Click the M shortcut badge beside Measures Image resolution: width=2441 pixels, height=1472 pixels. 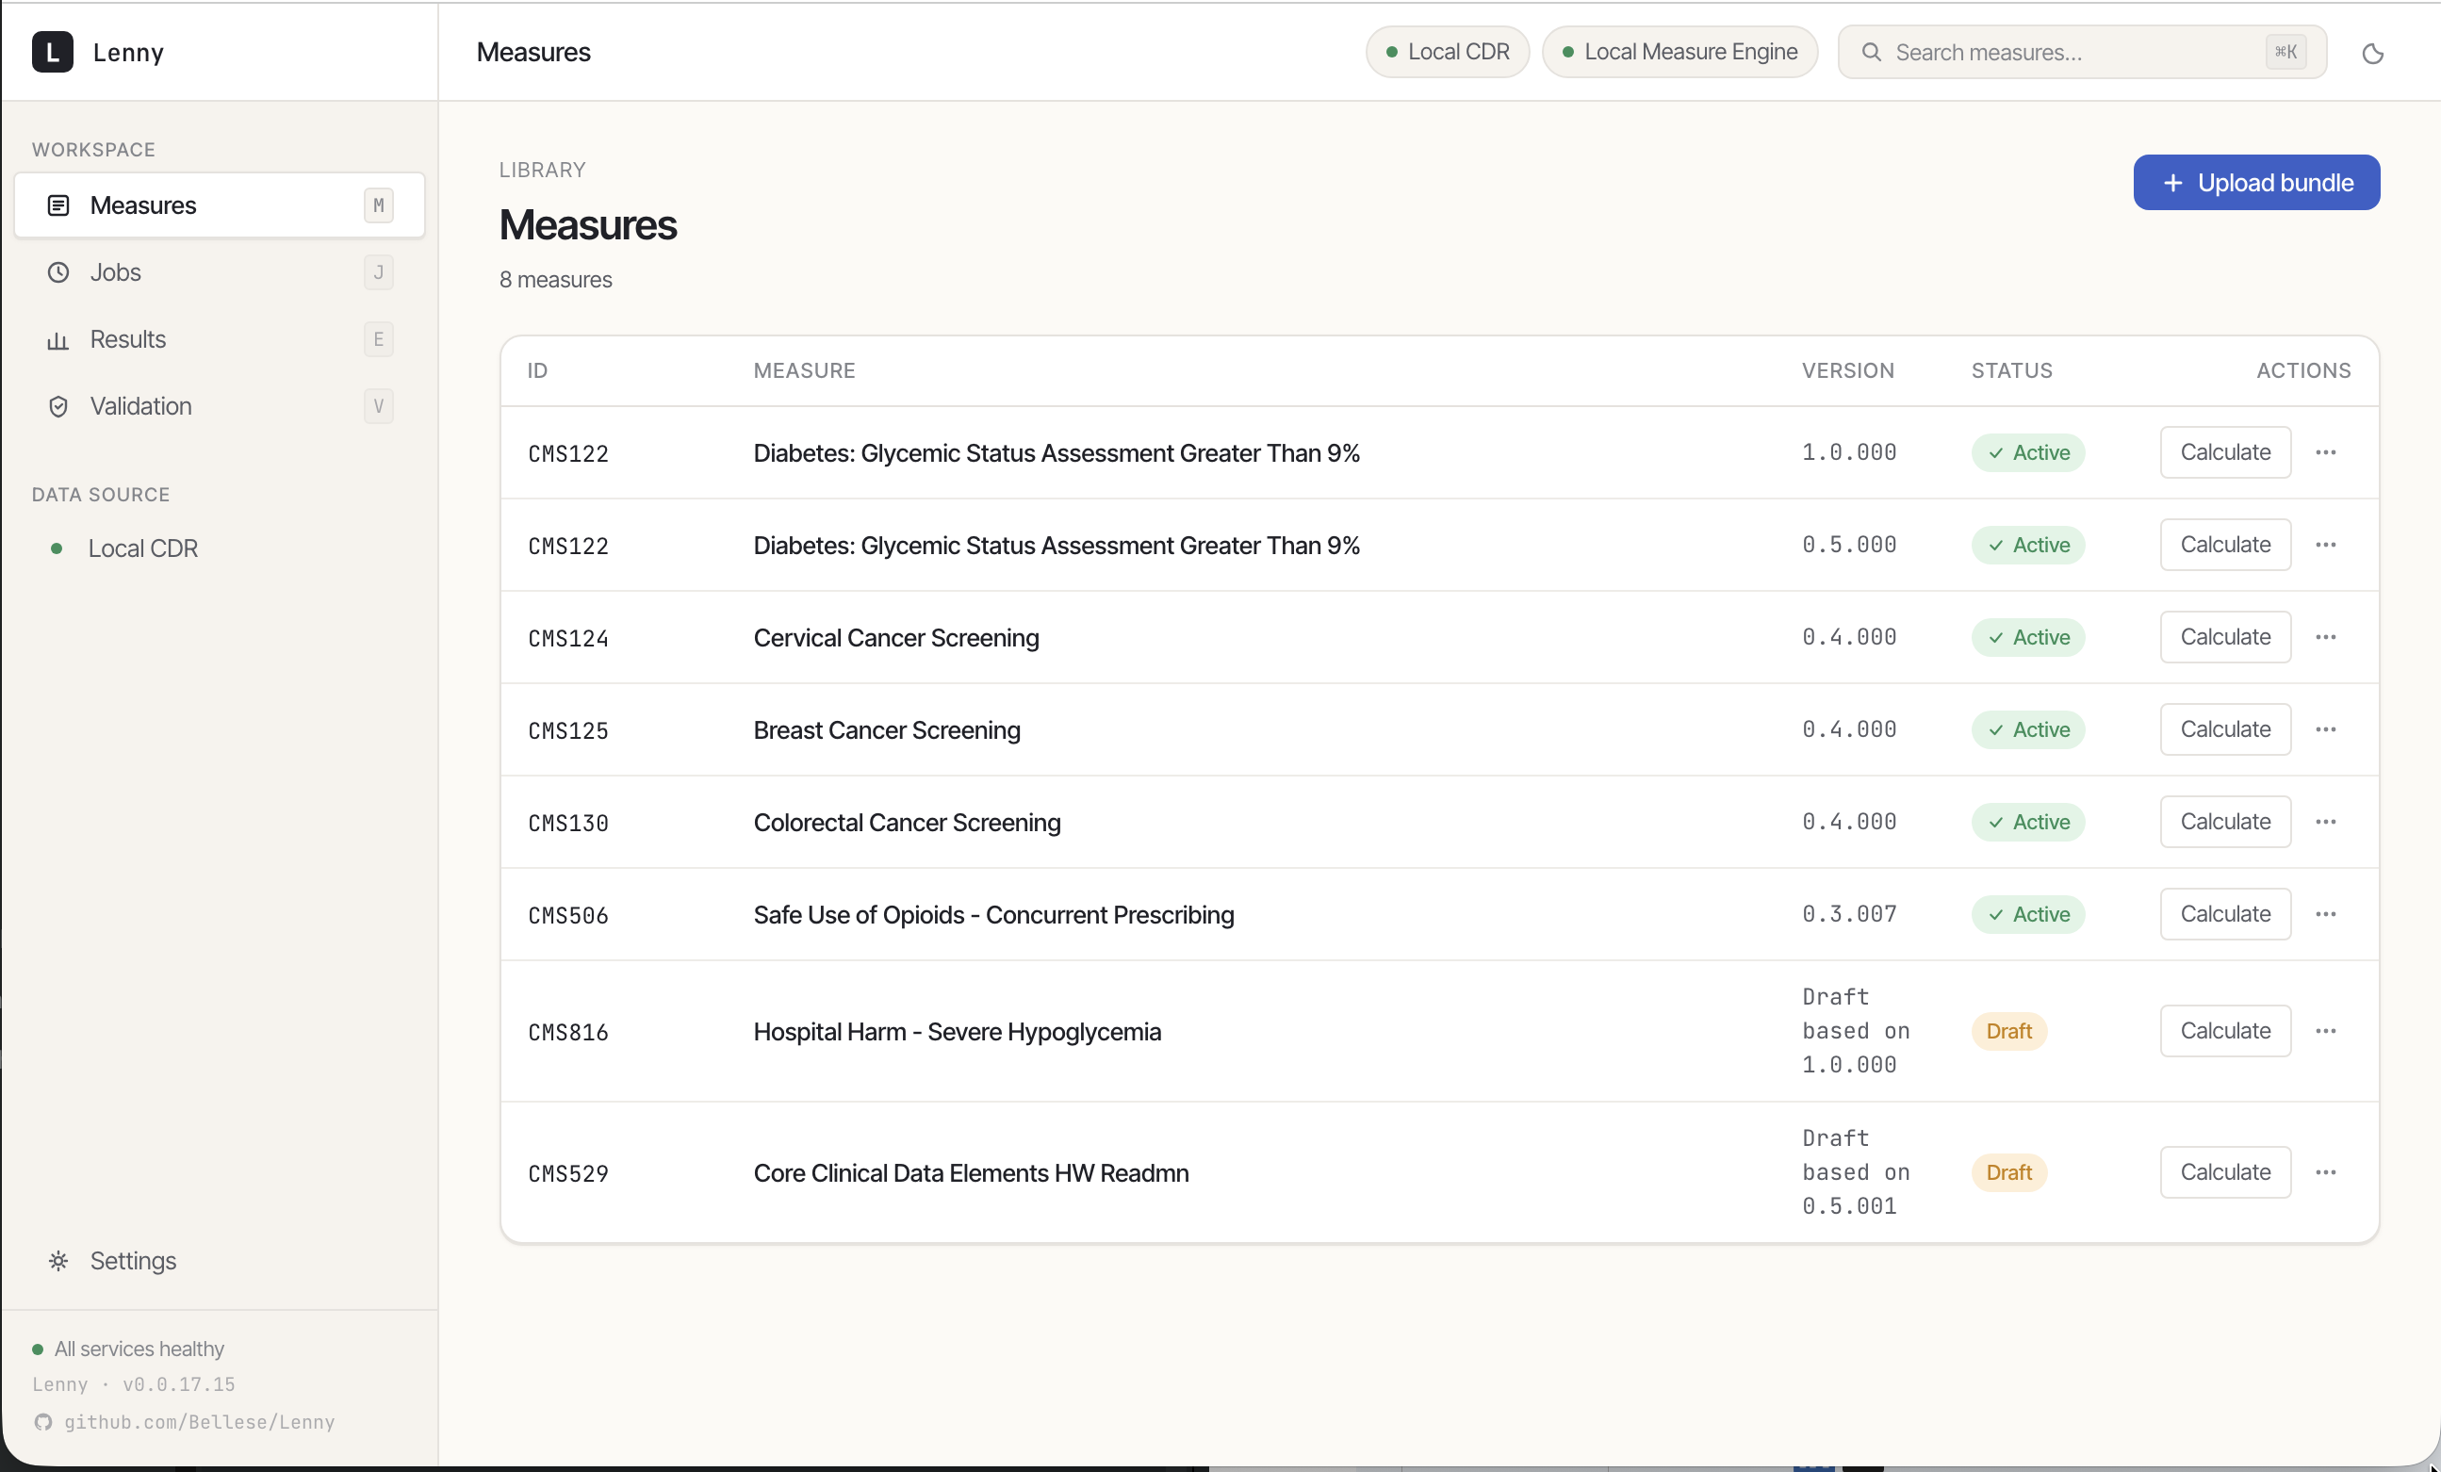379,205
